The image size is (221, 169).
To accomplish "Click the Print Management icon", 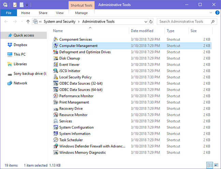I will 56,102.
